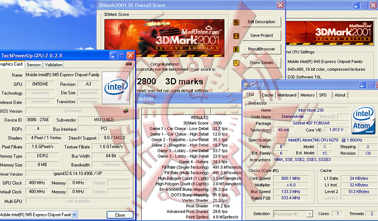Screen dimensions: 378x221
Task: Click the Close button in GPU-Z
Action: click(120, 215)
